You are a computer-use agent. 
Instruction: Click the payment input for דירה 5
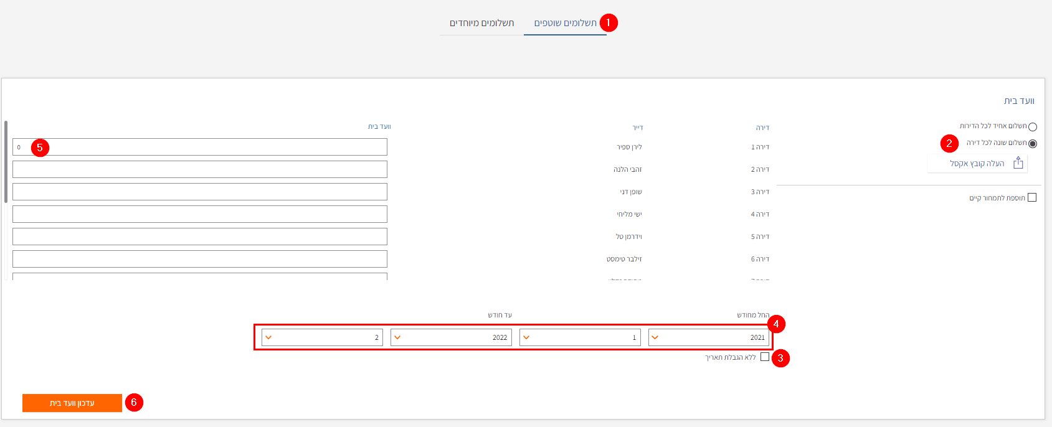click(x=199, y=237)
